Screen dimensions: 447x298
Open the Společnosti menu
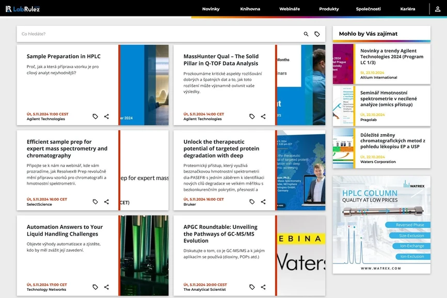(x=369, y=9)
